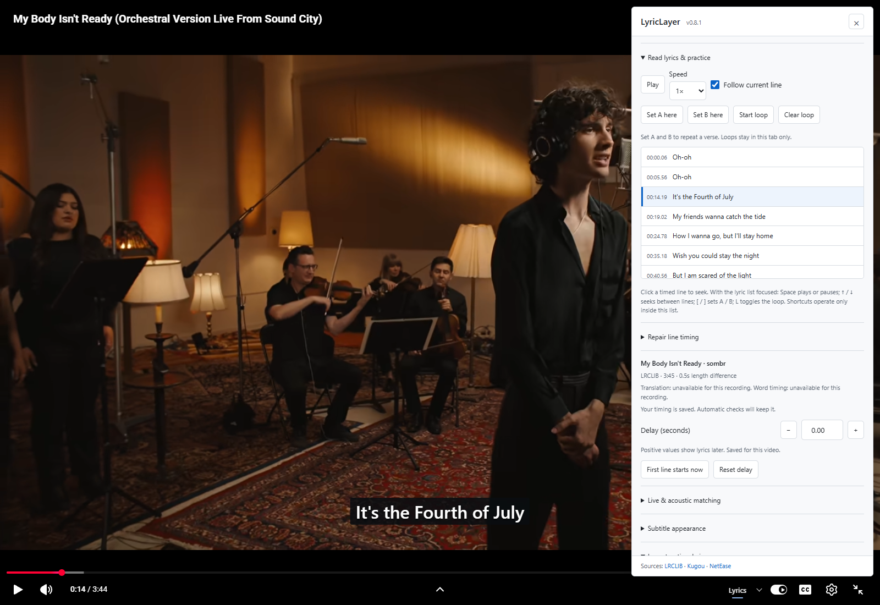Toggle the autoplay switch in the player bar
The height and width of the screenshot is (605, 880).
pos(779,590)
